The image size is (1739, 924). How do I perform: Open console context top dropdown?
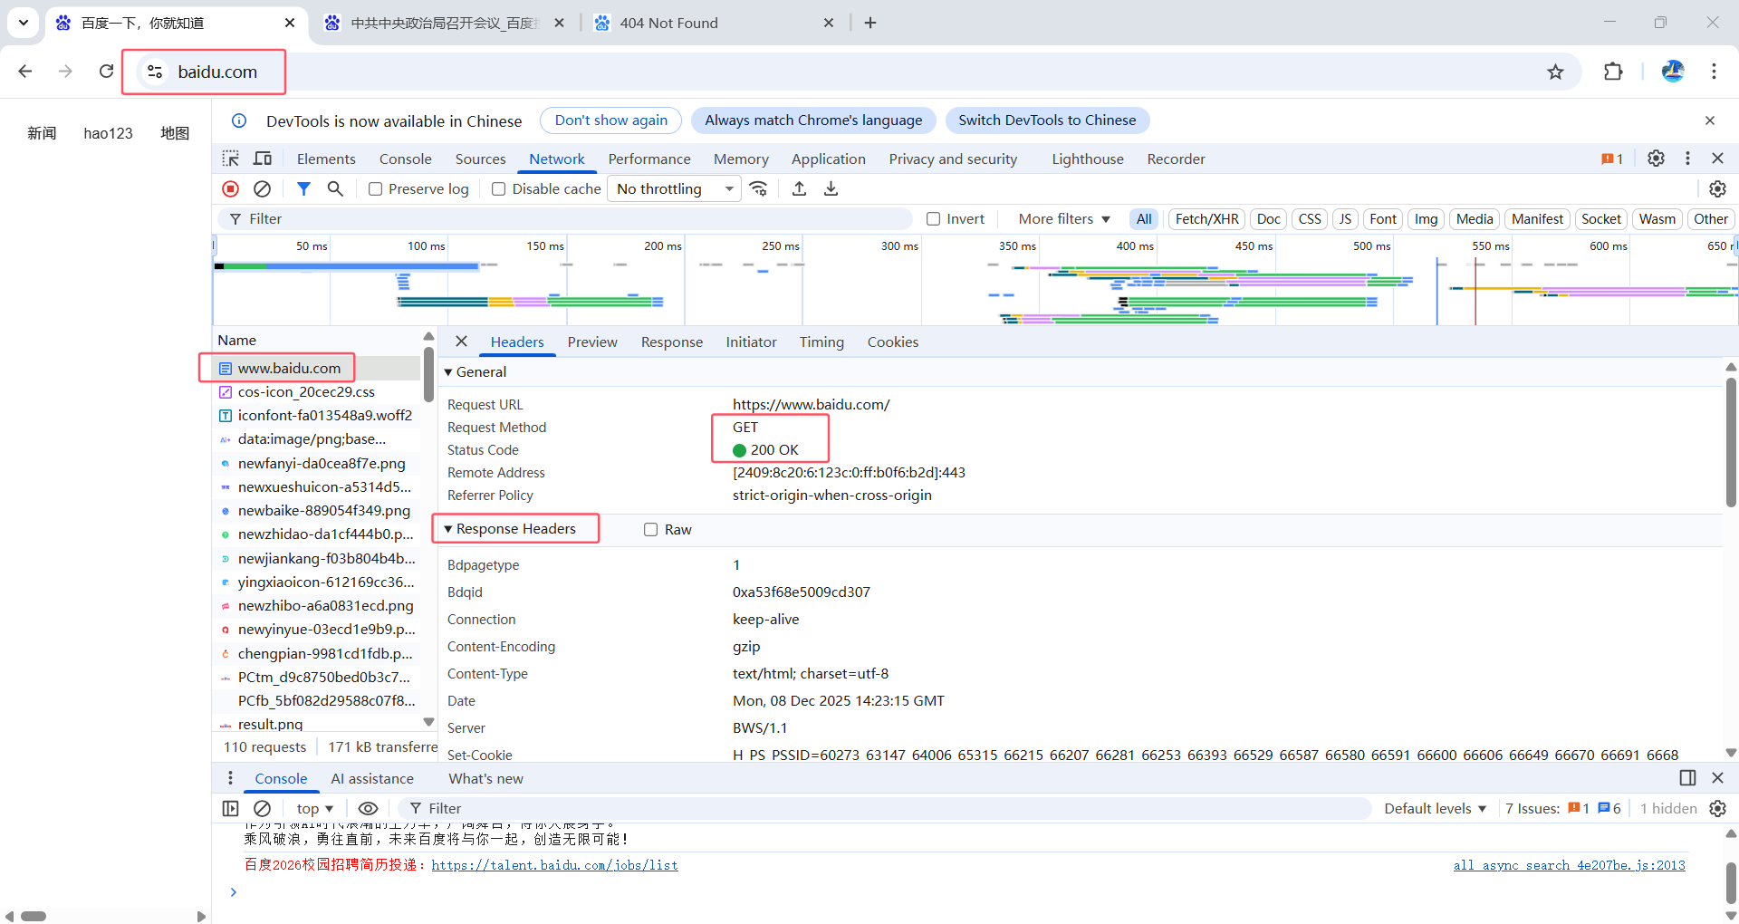pyautogui.click(x=314, y=808)
